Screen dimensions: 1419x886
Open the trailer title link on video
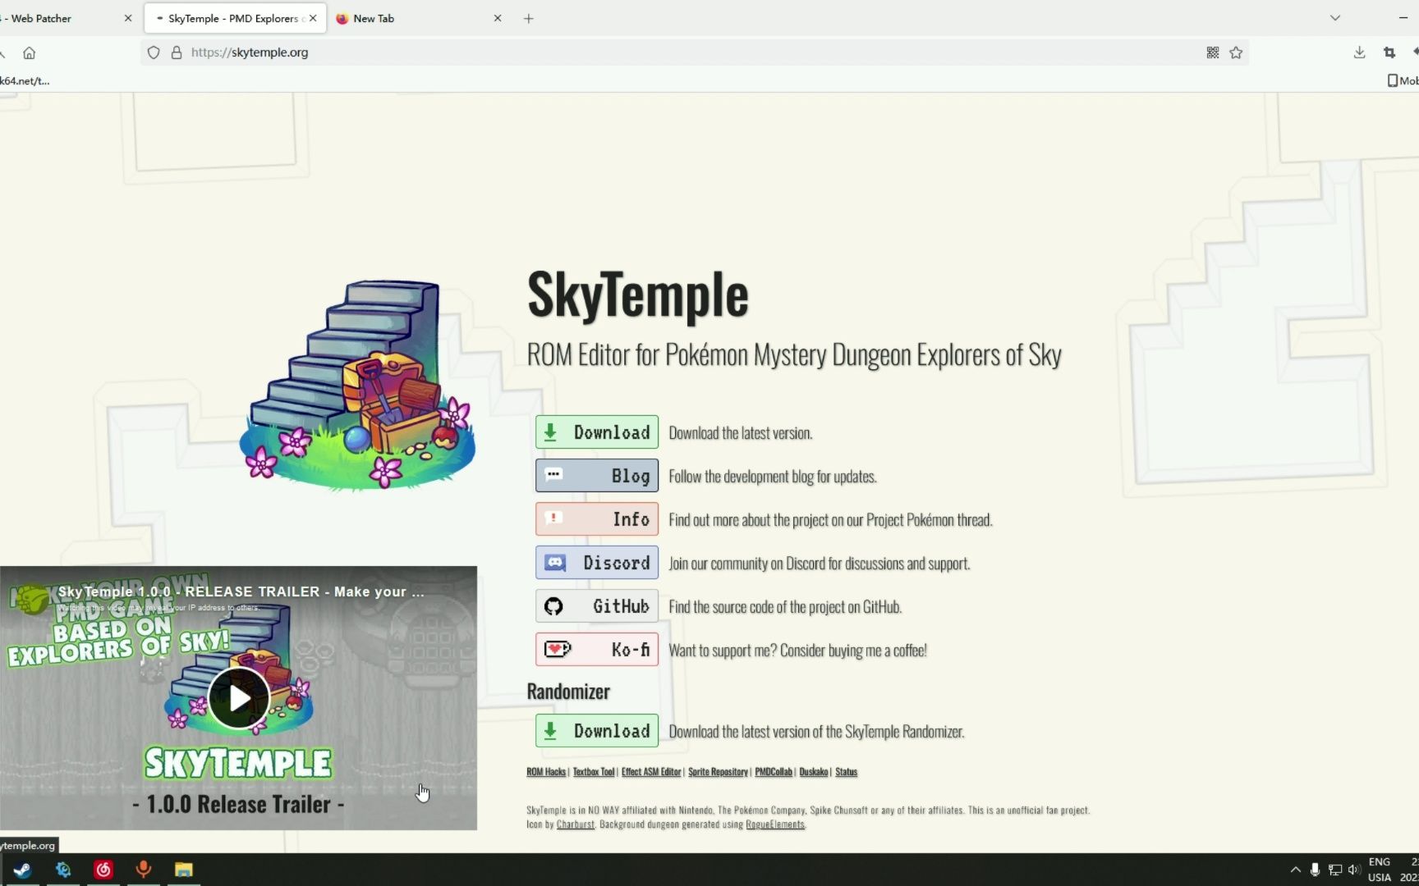pyautogui.click(x=241, y=591)
